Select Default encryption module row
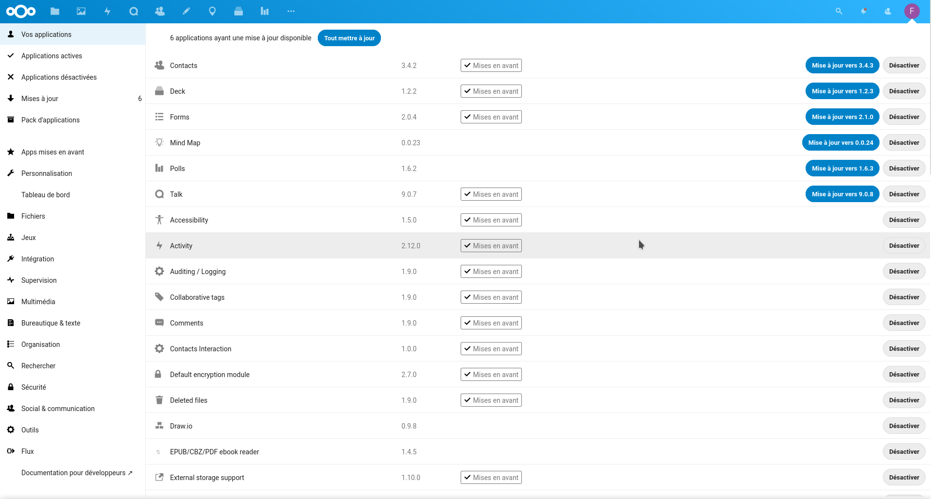 (x=538, y=374)
